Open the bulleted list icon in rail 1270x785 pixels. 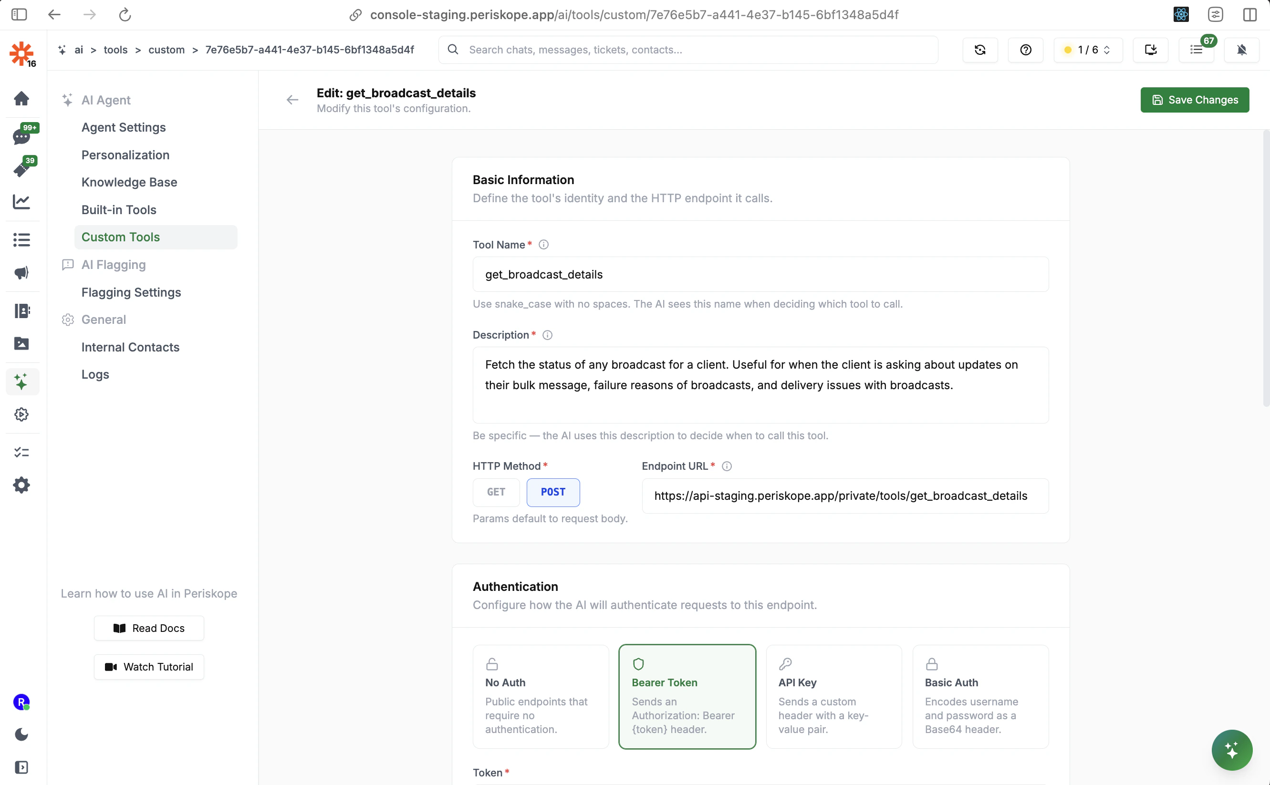pyautogui.click(x=21, y=239)
